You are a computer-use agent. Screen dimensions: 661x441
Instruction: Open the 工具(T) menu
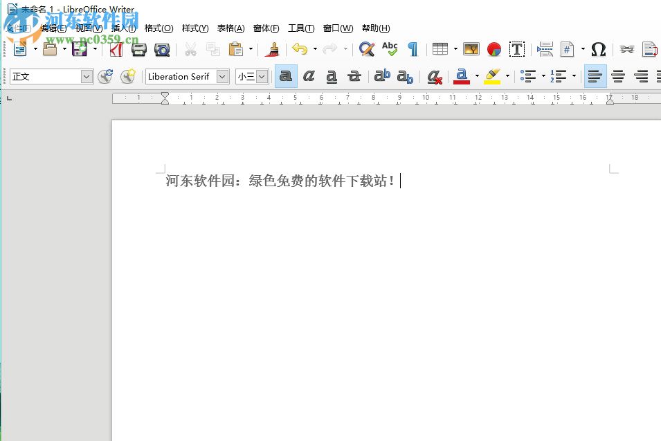pos(300,28)
